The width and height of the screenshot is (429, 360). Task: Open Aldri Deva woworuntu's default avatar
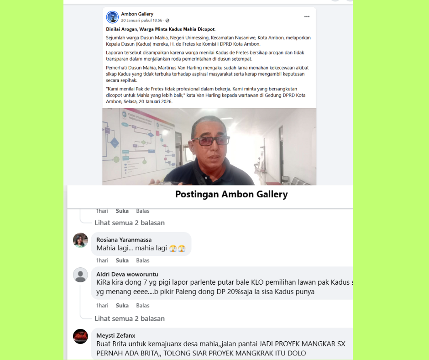[80, 275]
